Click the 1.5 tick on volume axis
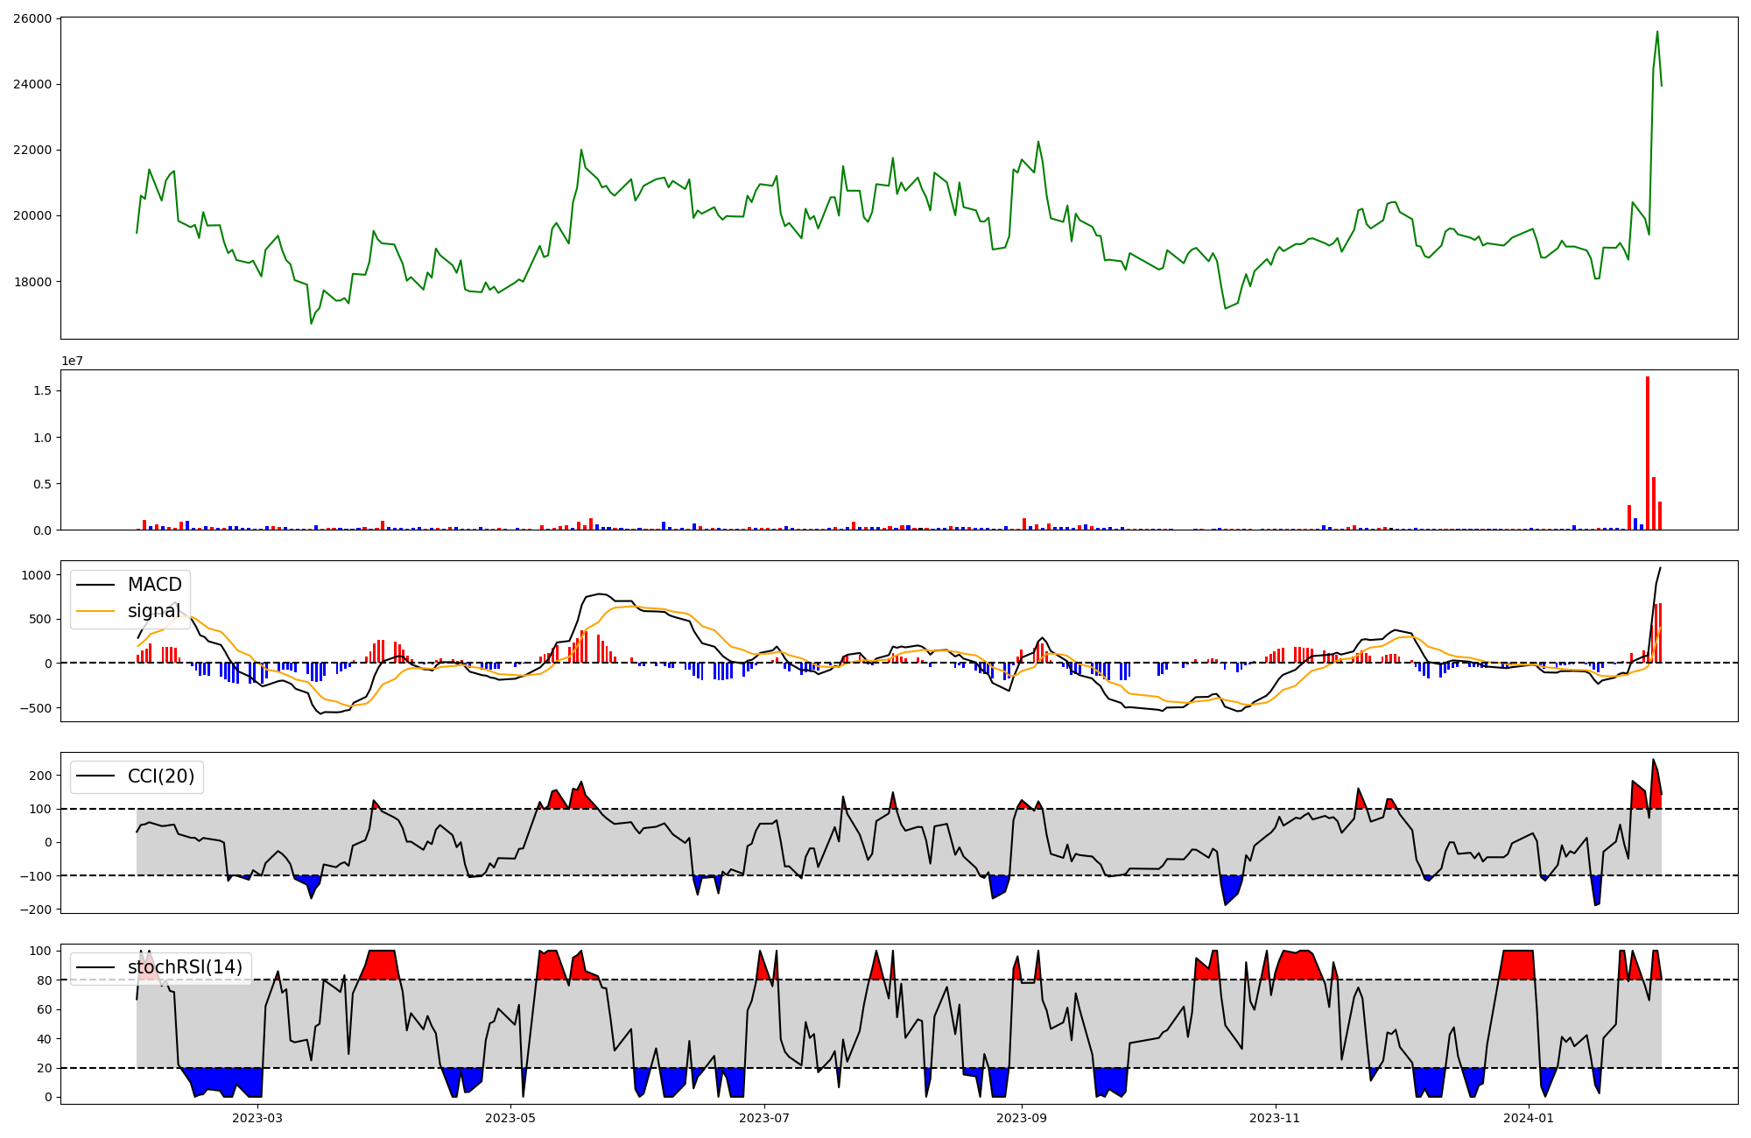1751x1138 pixels. pyautogui.click(x=41, y=390)
